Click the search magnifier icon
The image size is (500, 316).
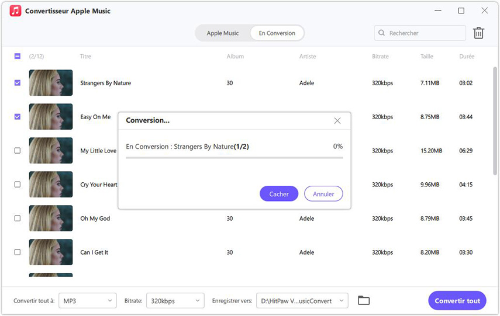click(381, 33)
